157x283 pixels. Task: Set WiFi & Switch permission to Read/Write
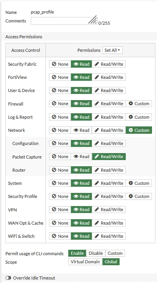(x=109, y=236)
